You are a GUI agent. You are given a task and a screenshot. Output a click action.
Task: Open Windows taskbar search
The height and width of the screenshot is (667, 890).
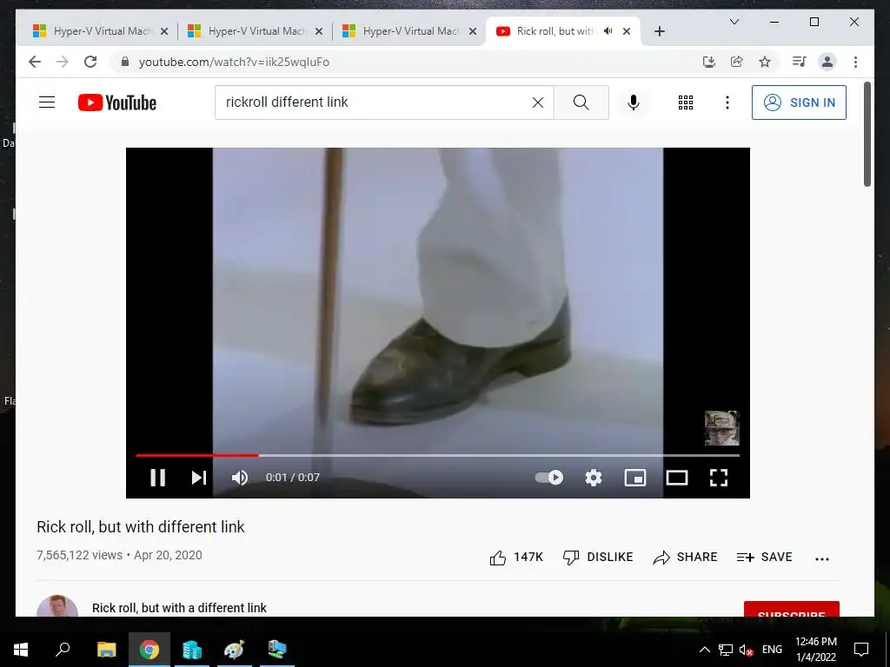point(63,650)
